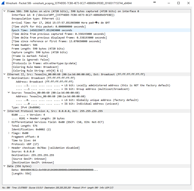Viewport: 194px width, 191px height.
Task: Select the Coloring Rule Name: Broadcast row
Action: tap(35, 67)
